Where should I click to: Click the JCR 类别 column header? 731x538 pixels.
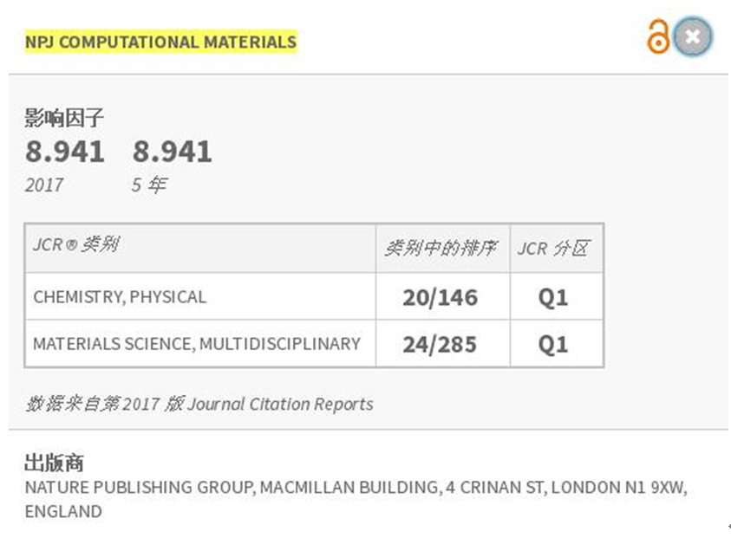(x=76, y=244)
